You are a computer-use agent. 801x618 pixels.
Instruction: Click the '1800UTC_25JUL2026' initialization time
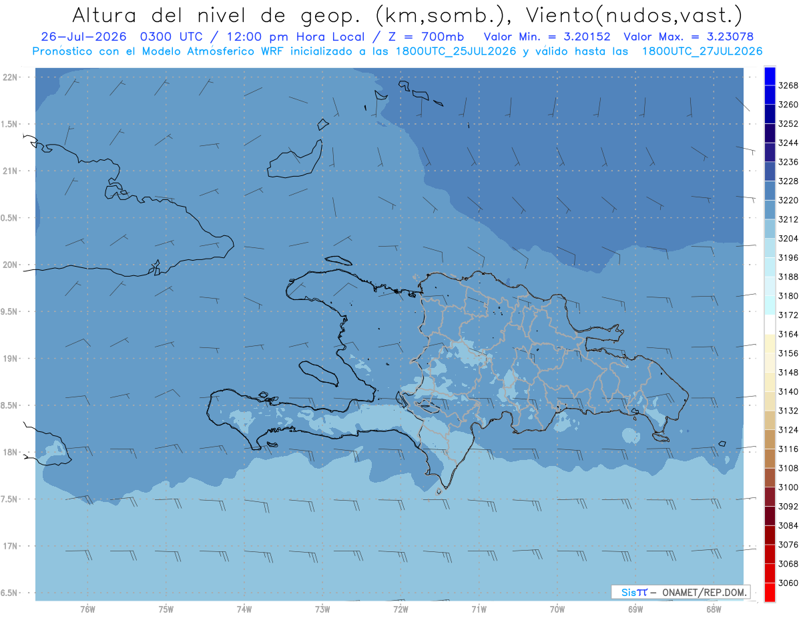click(450, 51)
